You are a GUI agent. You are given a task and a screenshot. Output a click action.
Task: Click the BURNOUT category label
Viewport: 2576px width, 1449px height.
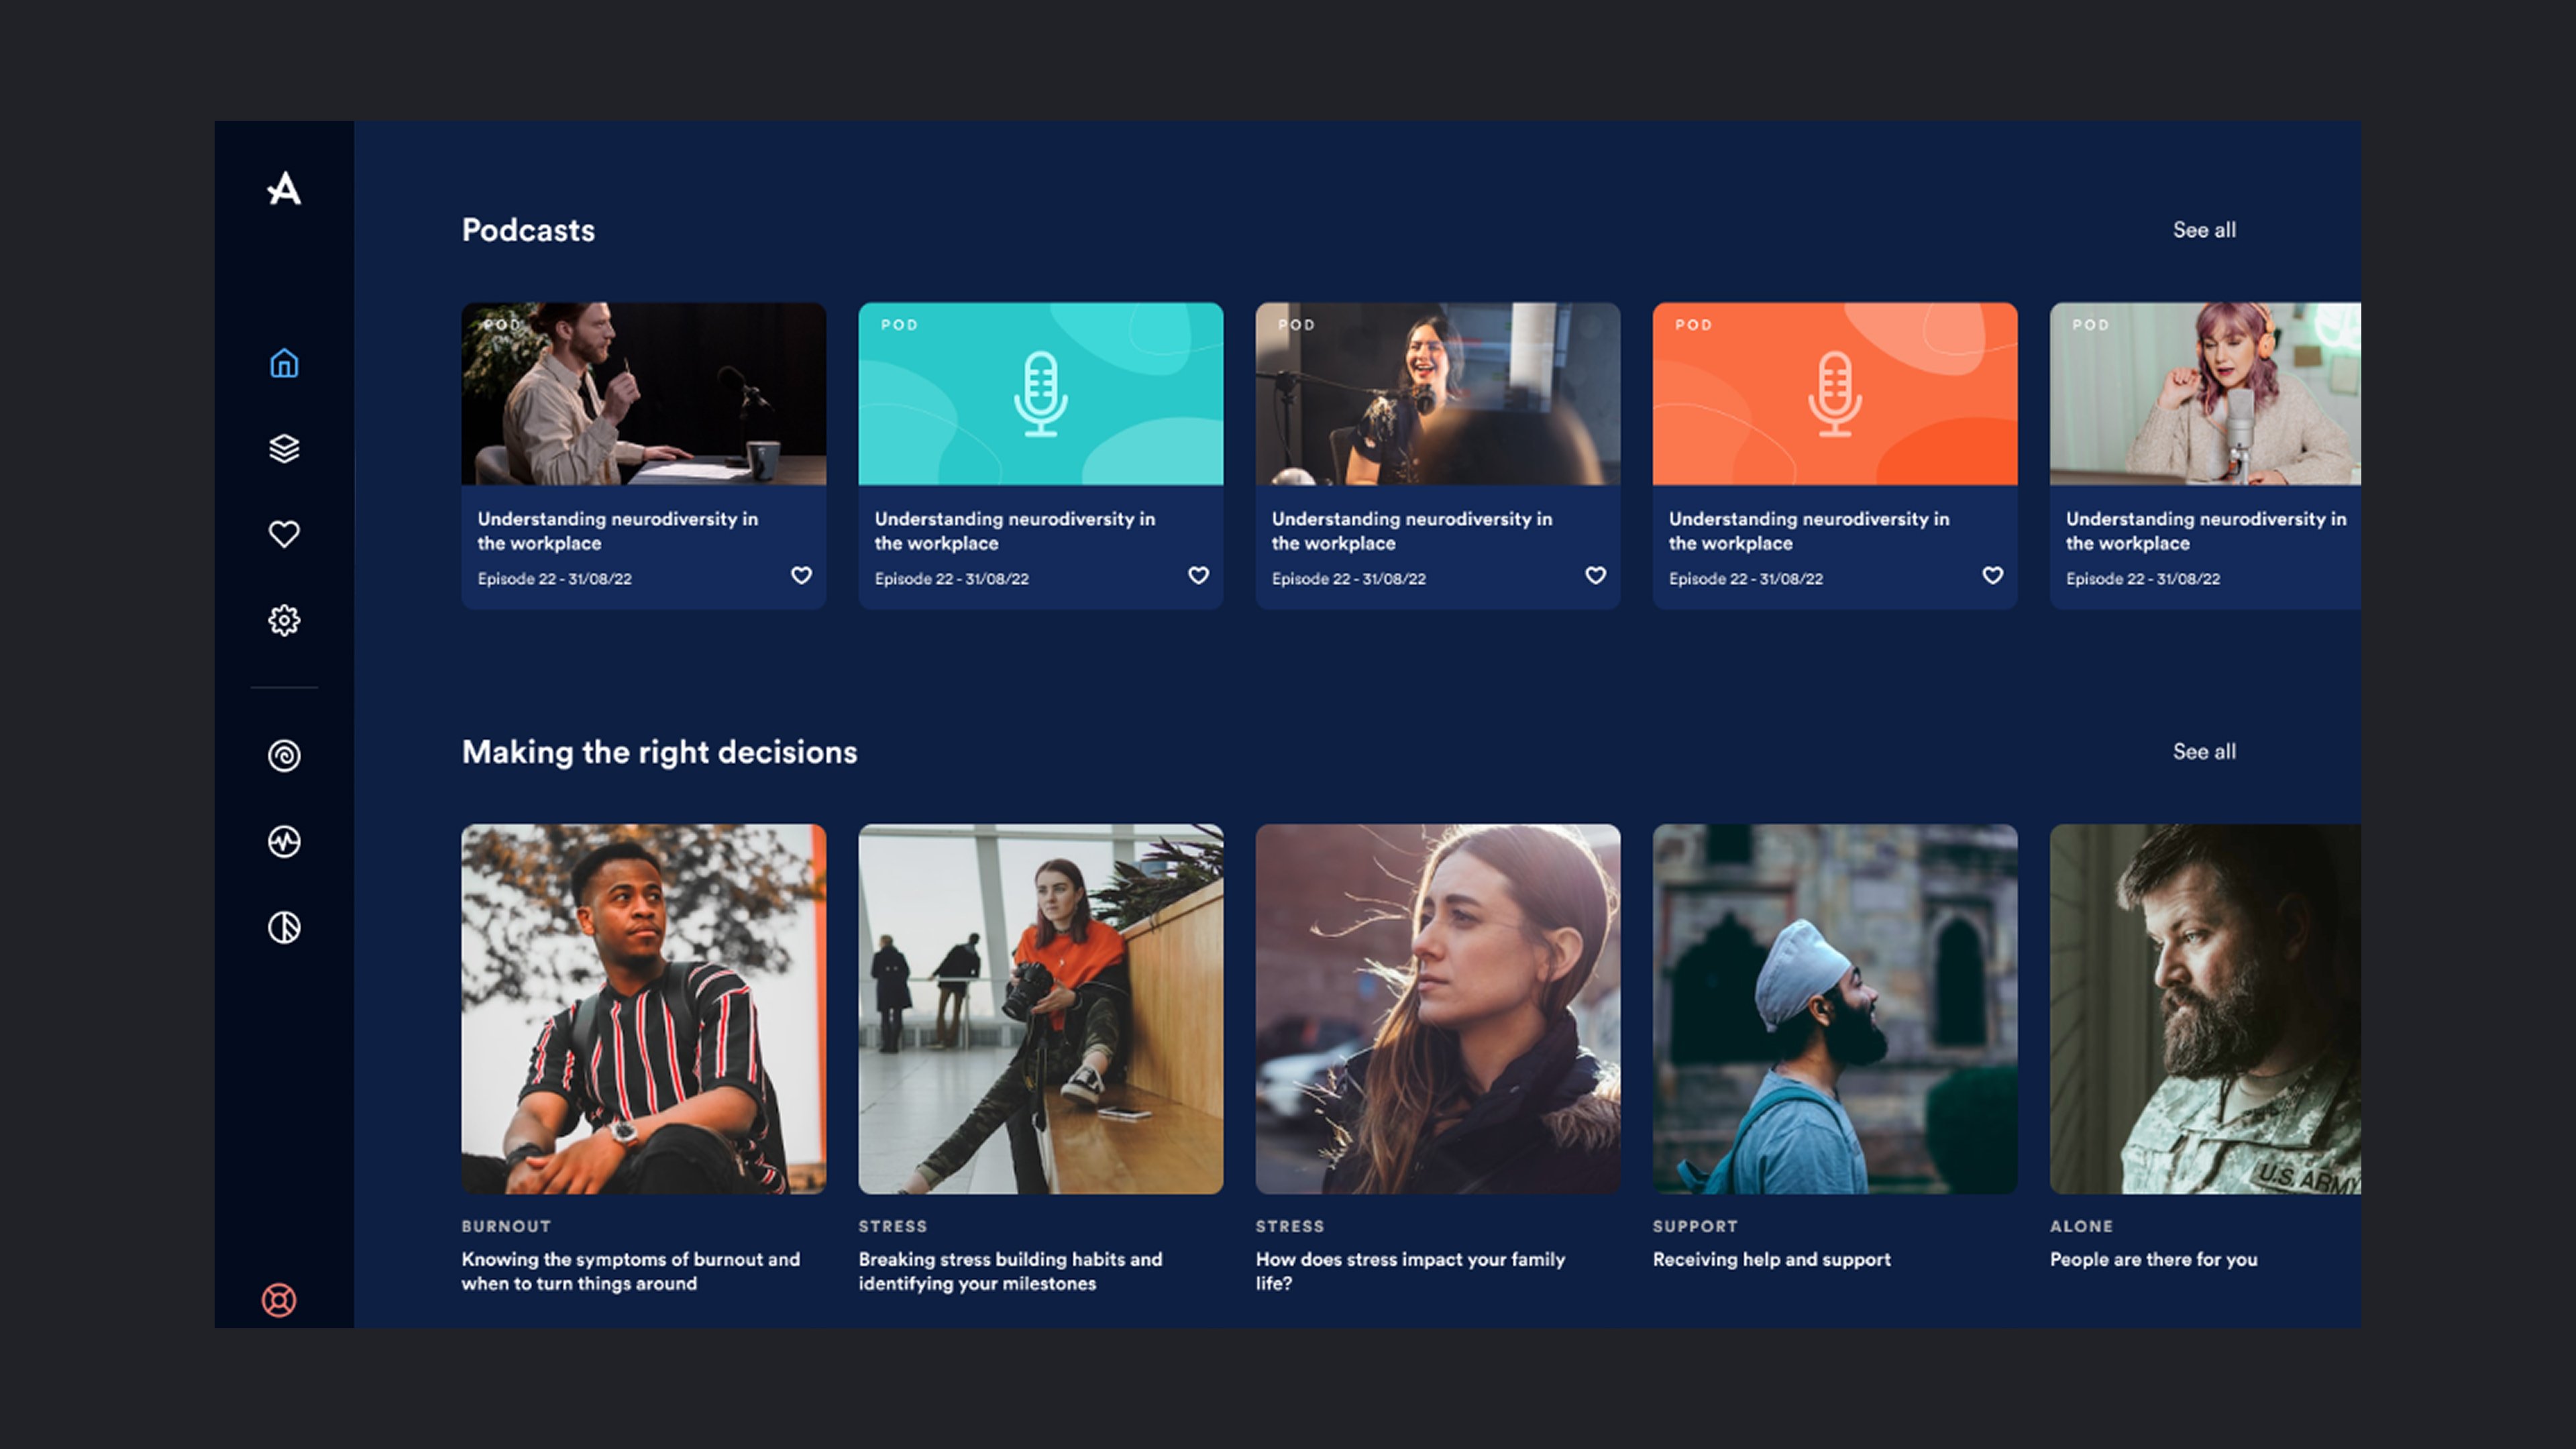pyautogui.click(x=506, y=1226)
